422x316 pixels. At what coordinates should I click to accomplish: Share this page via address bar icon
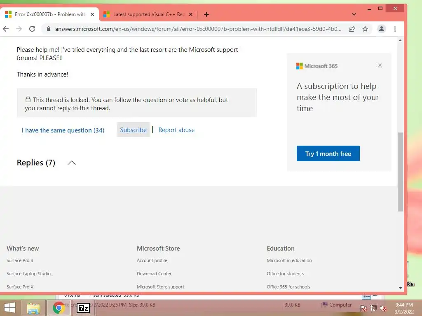tap(352, 29)
